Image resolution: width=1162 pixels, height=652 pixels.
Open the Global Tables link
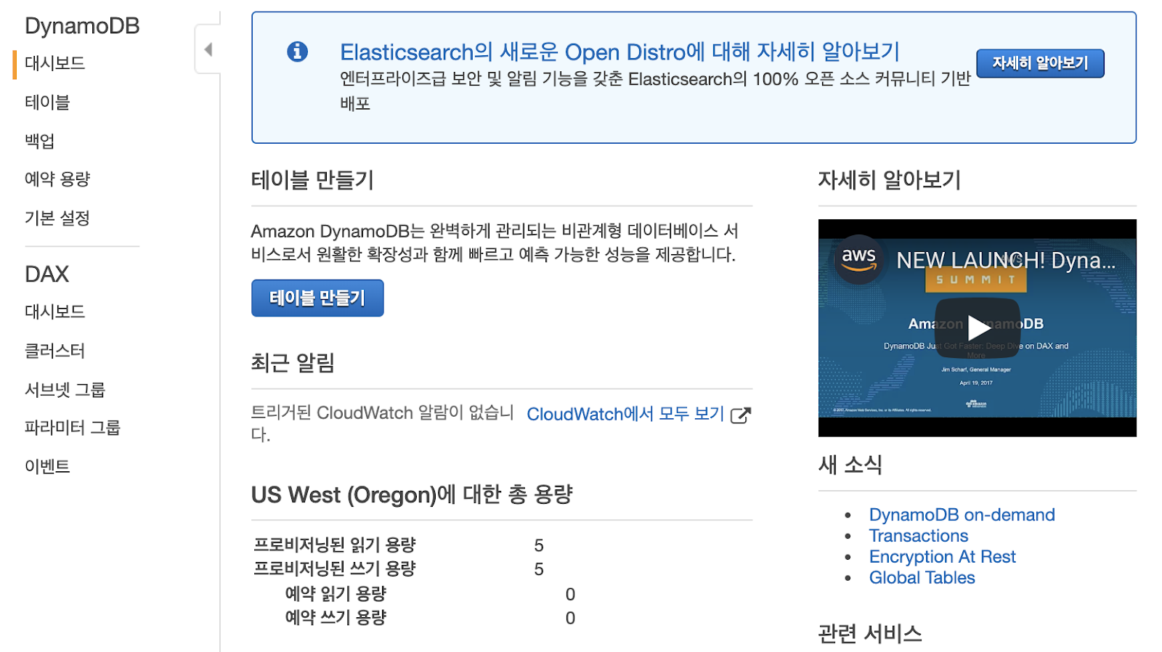922,578
